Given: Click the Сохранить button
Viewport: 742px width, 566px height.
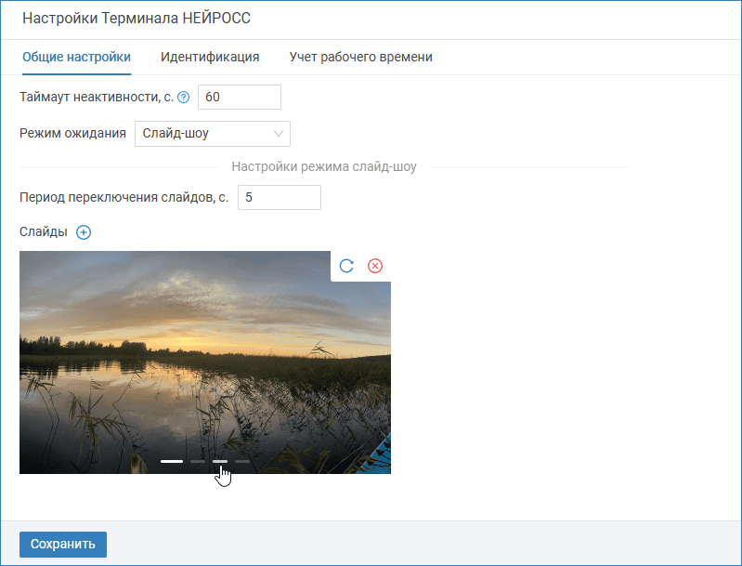Looking at the screenshot, I should tap(63, 545).
